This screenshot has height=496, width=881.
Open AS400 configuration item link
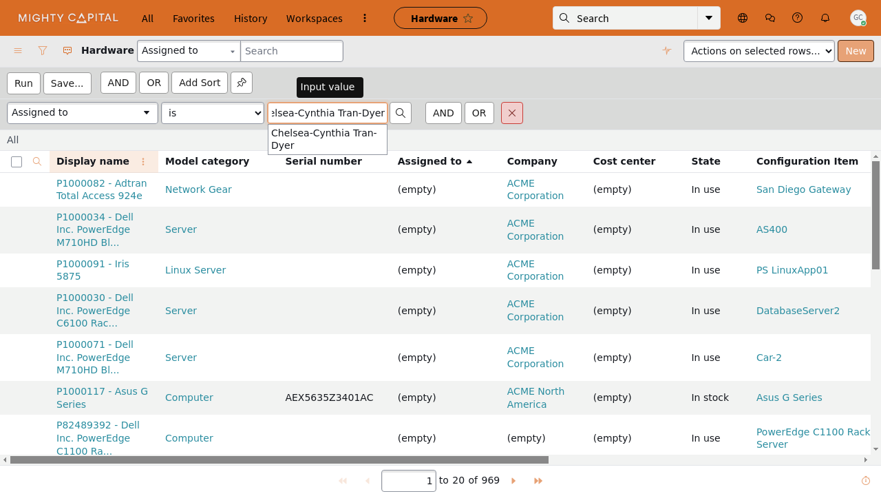[772, 229]
